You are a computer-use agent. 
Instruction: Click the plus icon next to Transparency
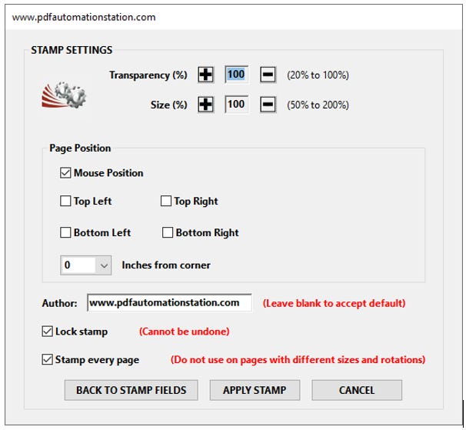205,75
